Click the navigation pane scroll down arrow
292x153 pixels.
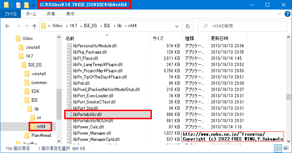[x=59, y=141]
